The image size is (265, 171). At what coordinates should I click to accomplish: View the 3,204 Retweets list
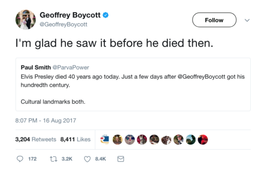point(35,139)
